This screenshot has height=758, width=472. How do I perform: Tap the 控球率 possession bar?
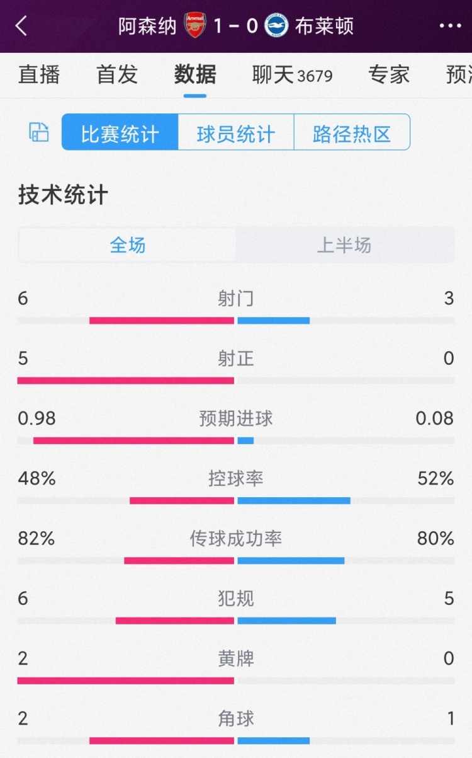pos(236,500)
